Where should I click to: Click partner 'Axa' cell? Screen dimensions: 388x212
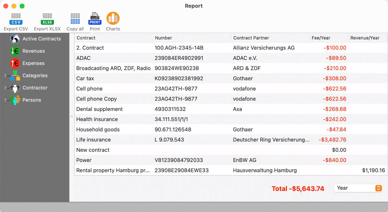click(238, 109)
